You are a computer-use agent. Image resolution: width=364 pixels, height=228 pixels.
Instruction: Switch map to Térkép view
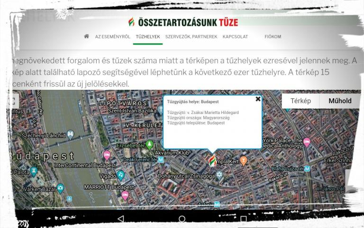point(300,101)
